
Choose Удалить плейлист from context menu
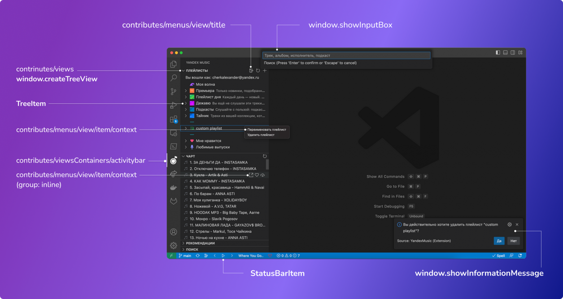[x=261, y=135]
